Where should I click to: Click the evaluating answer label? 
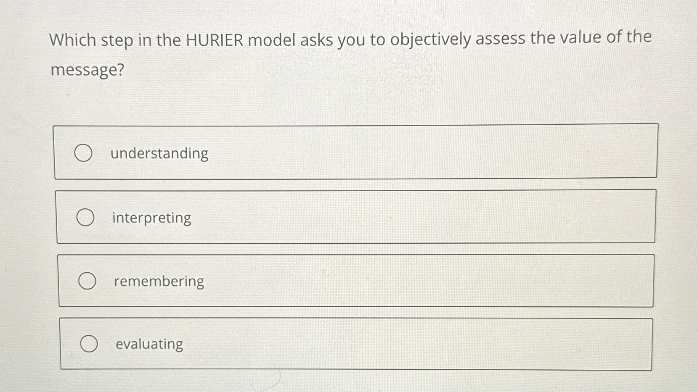pos(148,345)
